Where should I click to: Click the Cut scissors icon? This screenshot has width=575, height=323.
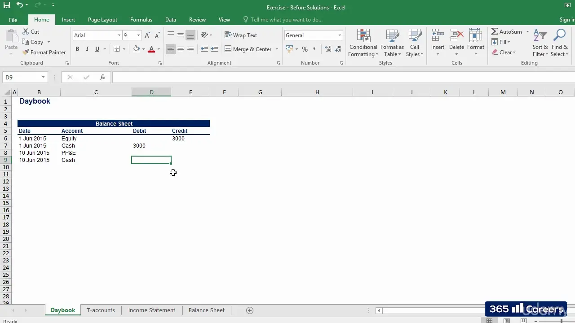point(26,32)
